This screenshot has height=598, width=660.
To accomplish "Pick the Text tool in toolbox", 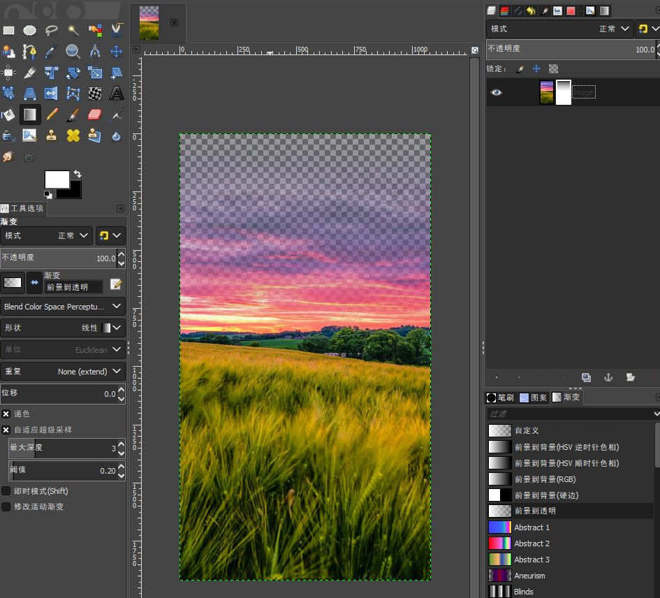I will coord(117,93).
